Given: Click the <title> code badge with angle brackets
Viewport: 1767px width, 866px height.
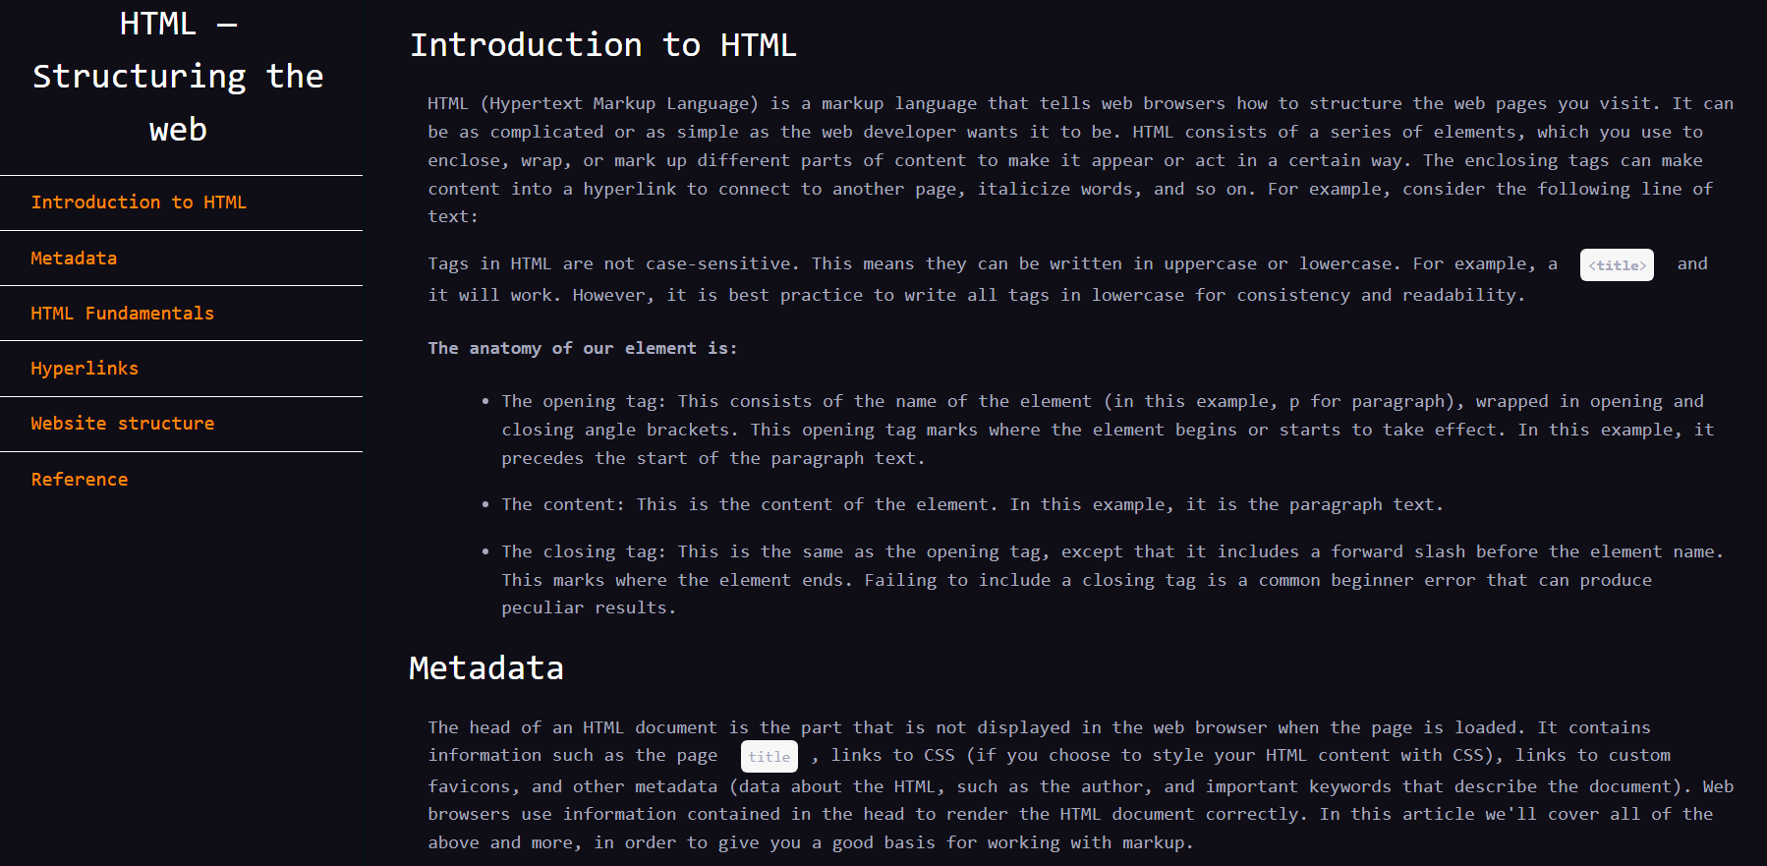Looking at the screenshot, I should (1617, 265).
